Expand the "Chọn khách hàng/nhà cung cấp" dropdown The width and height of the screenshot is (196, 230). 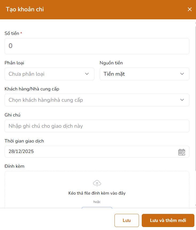point(97,100)
